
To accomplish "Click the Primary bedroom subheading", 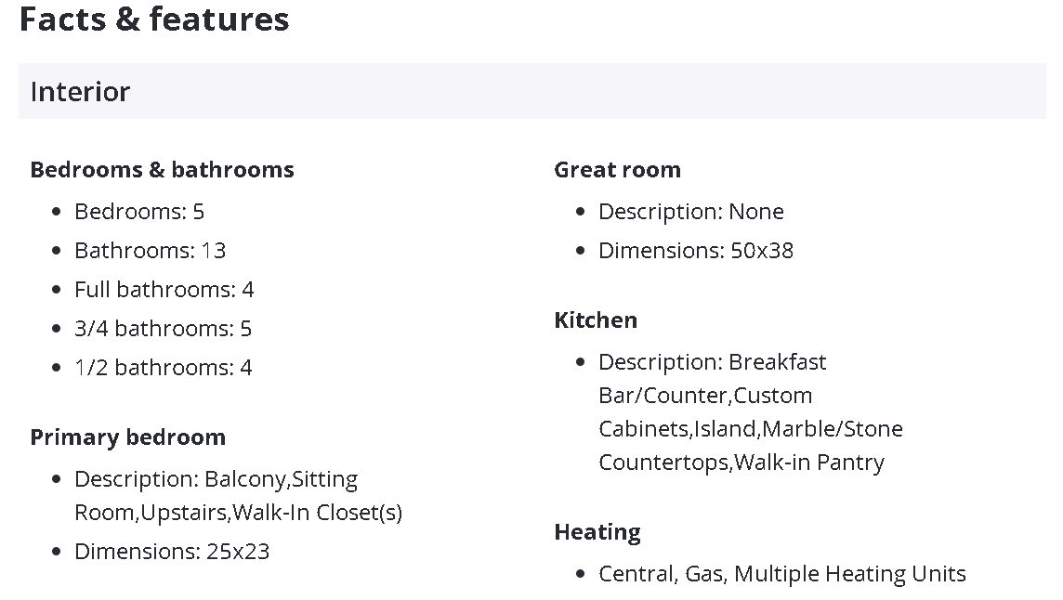I will (x=127, y=437).
